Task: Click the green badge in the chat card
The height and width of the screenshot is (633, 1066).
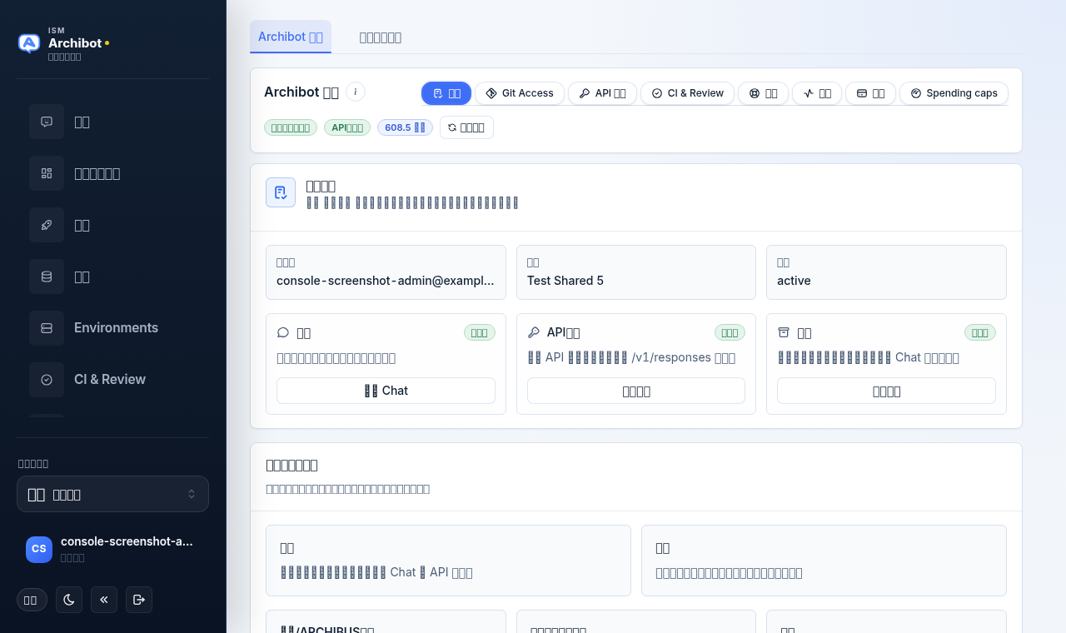Action: 480,332
